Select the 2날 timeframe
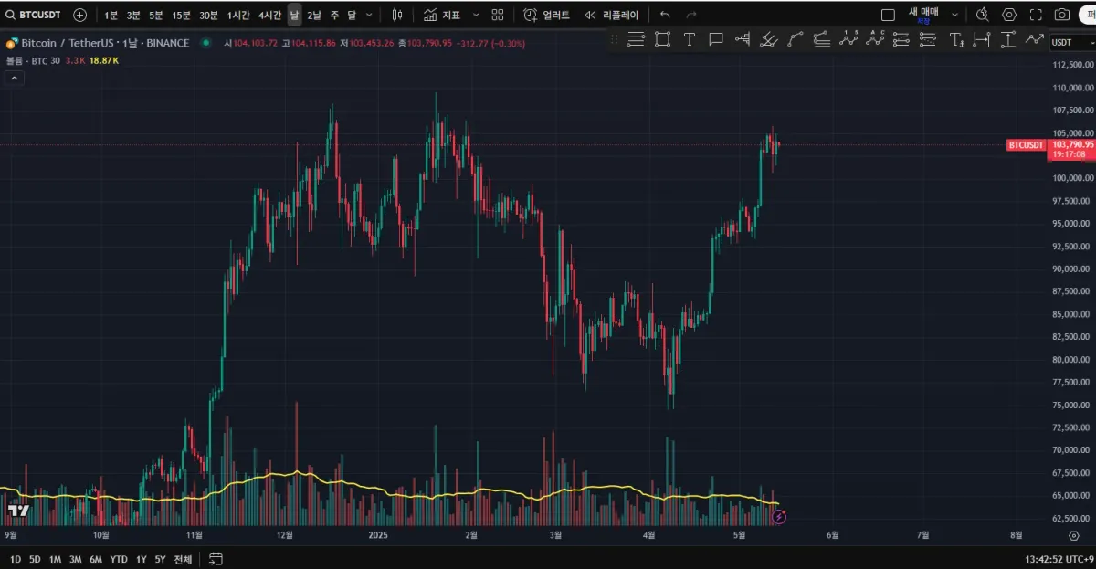This screenshot has width=1096, height=569. point(314,16)
